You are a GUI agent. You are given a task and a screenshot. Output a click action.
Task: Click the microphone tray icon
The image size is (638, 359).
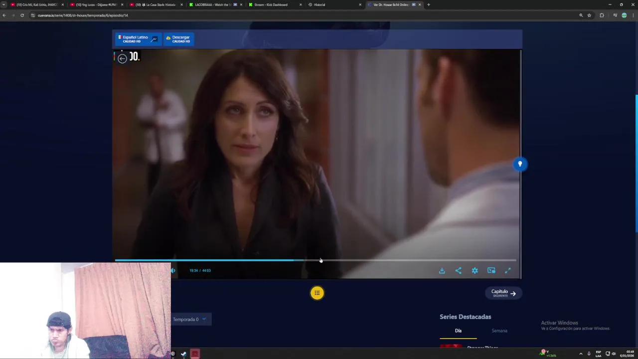589,354
